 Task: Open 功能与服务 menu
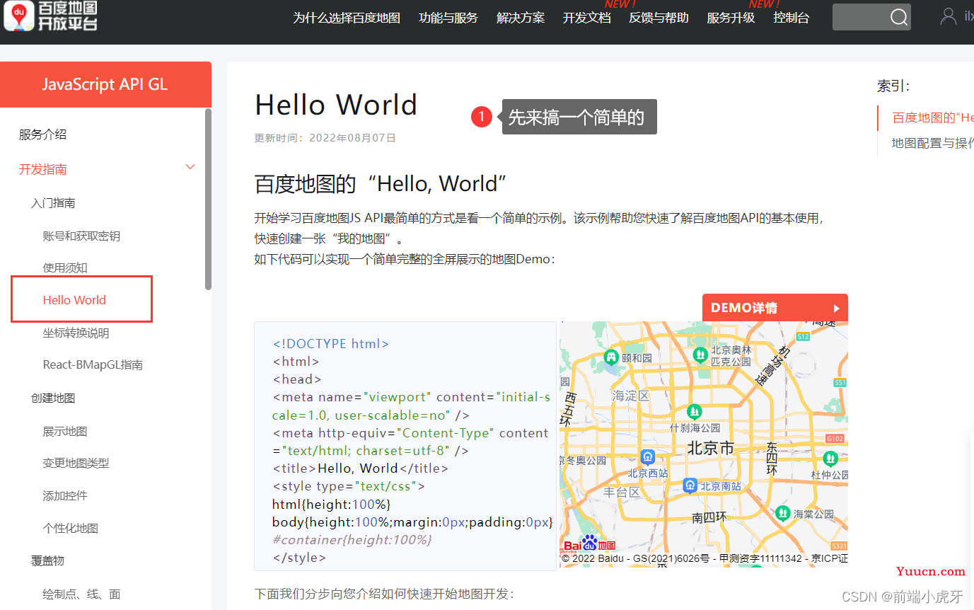(448, 18)
